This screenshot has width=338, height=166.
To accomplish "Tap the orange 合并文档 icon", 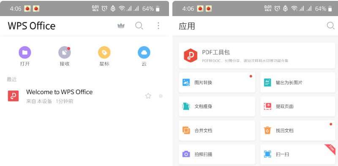I will point(186,130).
